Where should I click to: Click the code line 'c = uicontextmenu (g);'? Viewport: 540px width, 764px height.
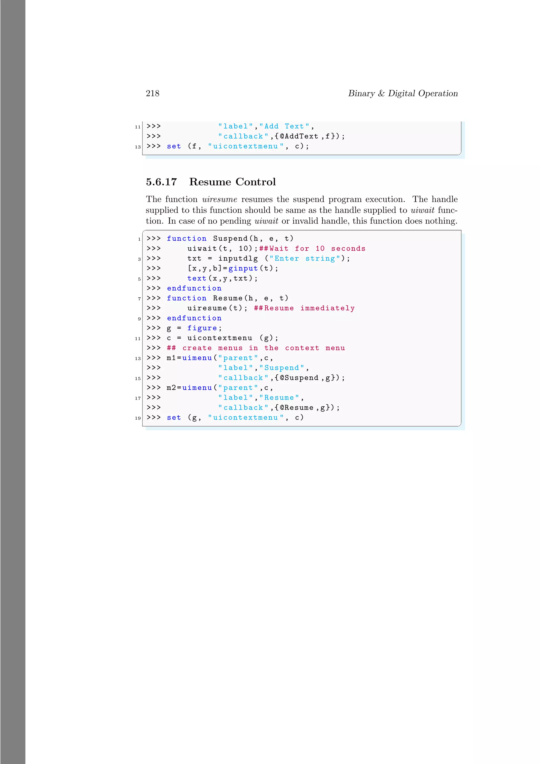click(222, 338)
